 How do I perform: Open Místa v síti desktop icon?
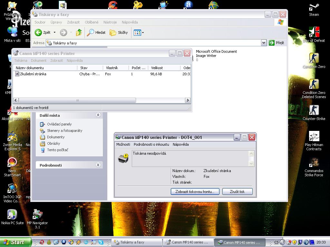click(x=12, y=35)
